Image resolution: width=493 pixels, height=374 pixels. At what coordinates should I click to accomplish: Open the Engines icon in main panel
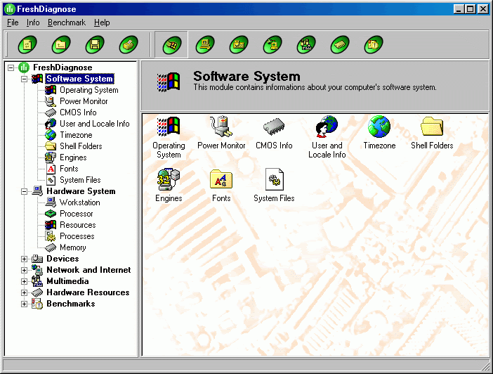[169, 181]
